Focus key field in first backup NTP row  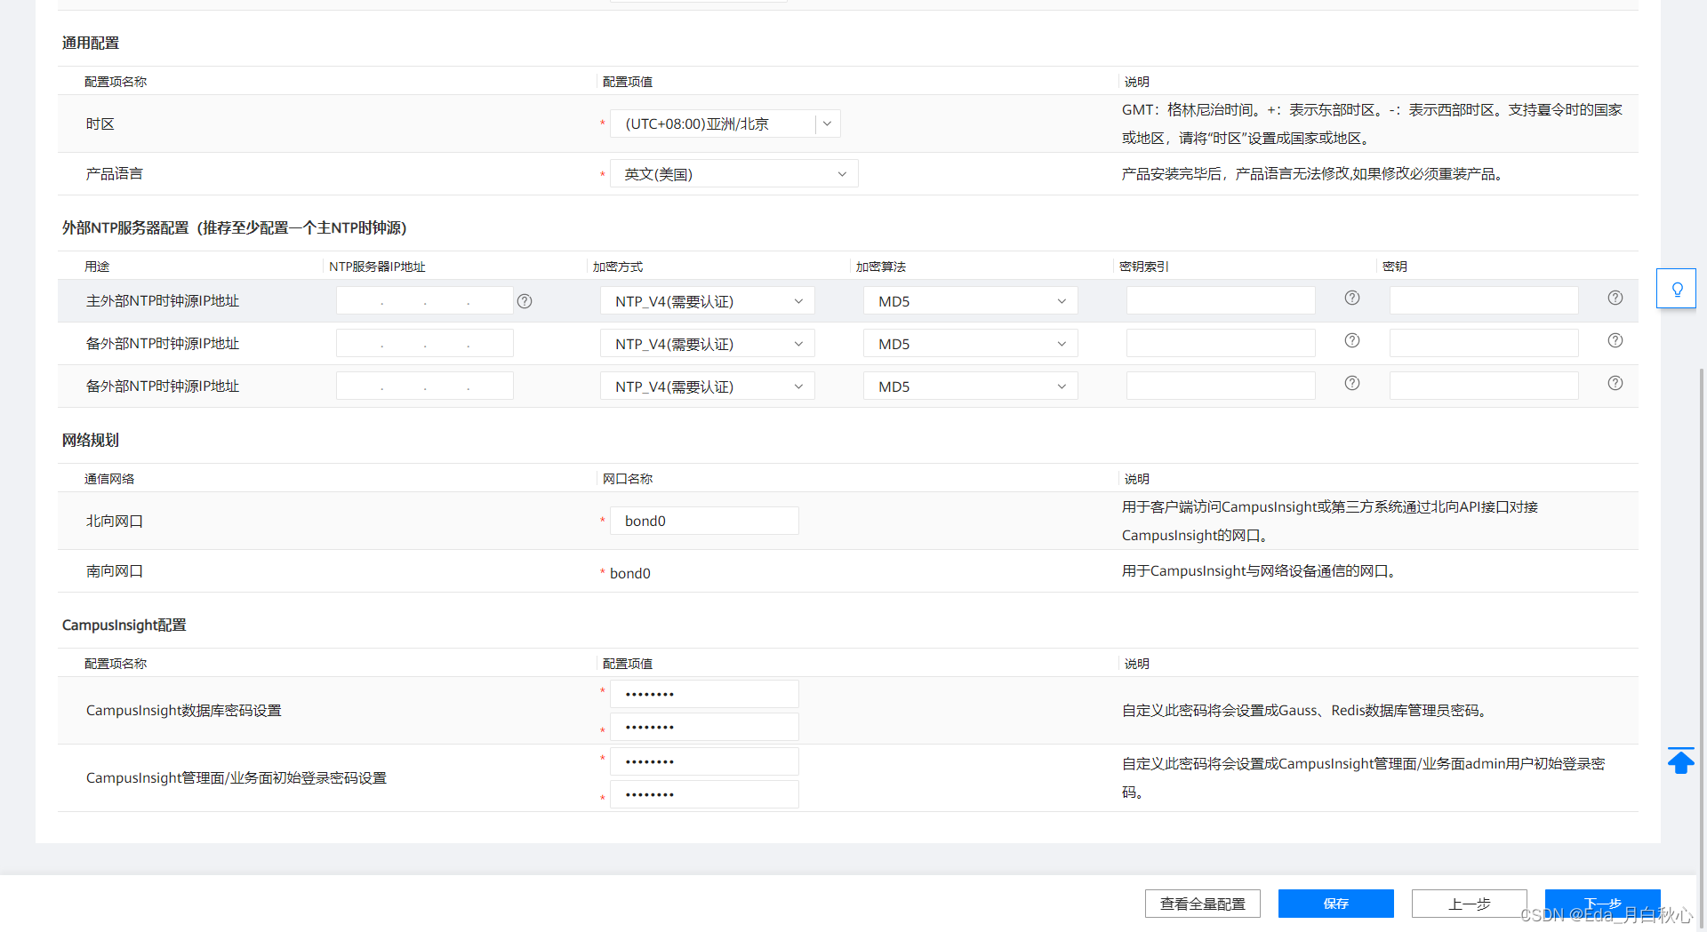click(1484, 343)
